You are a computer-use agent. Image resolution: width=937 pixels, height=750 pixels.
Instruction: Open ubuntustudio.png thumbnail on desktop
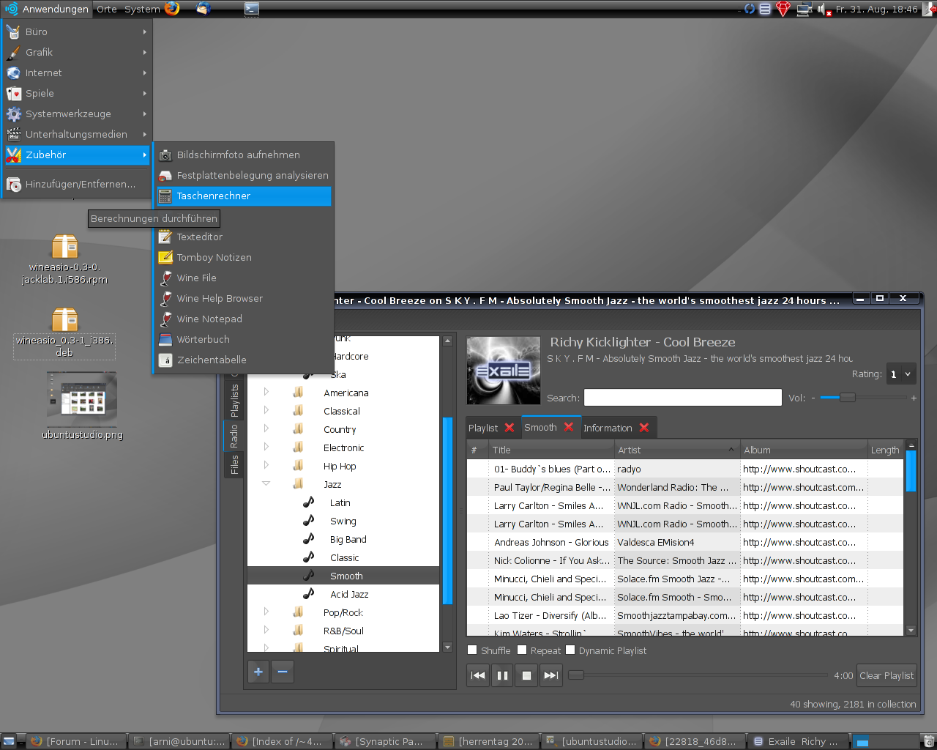82,406
